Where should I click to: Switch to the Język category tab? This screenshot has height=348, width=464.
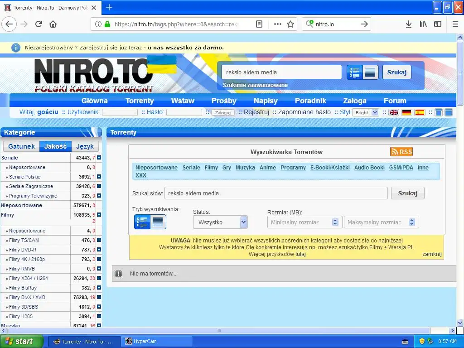[85, 146]
